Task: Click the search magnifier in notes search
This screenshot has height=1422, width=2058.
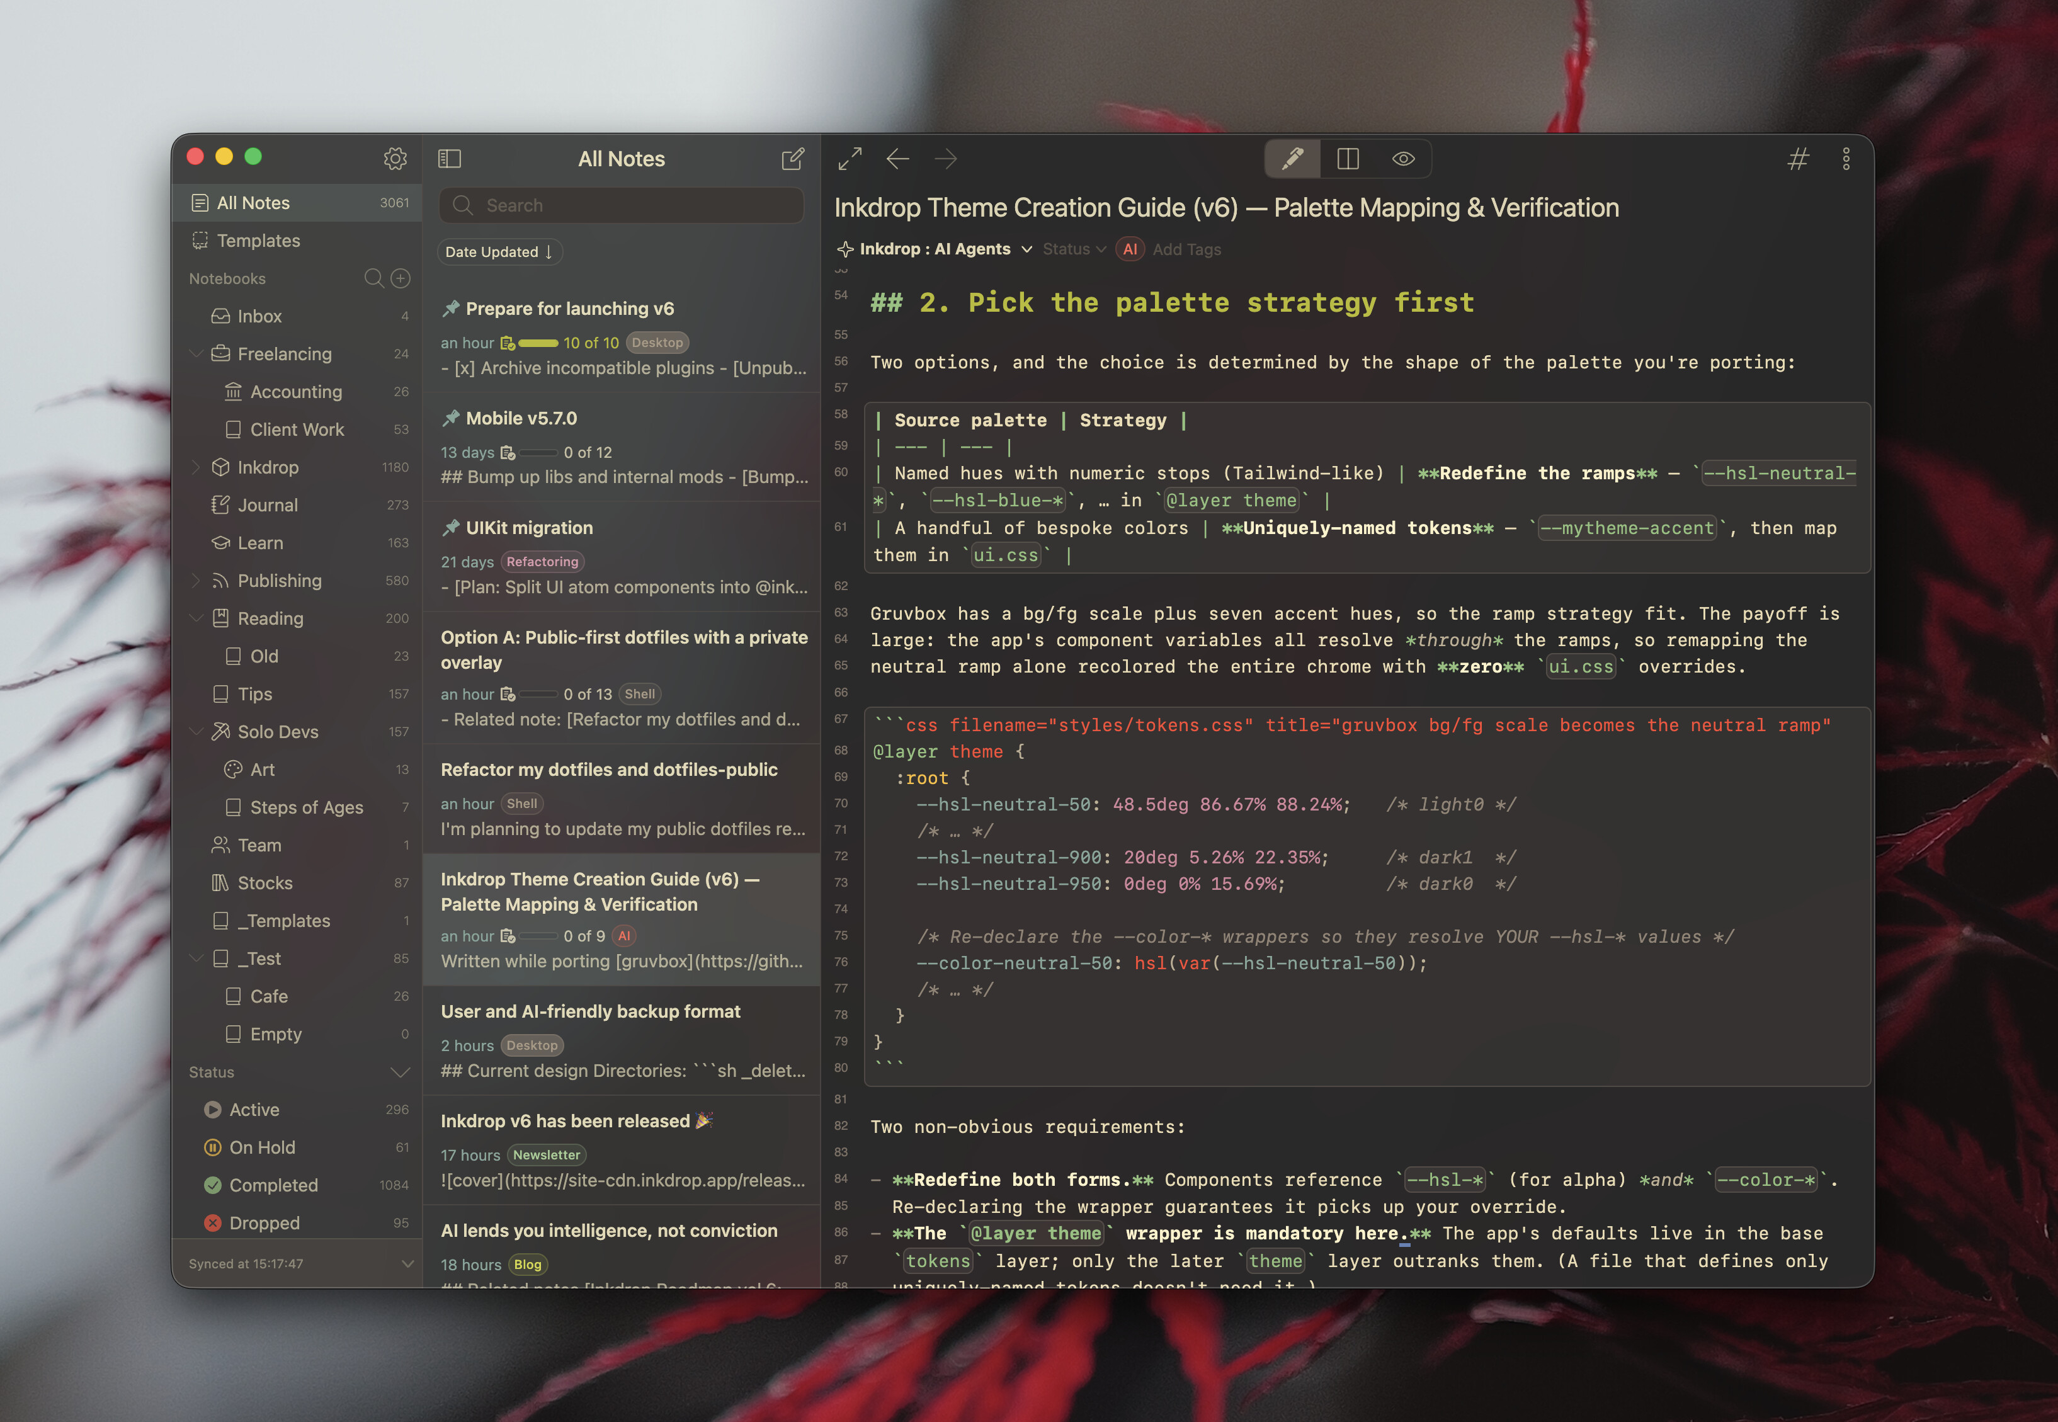Action: [462, 206]
